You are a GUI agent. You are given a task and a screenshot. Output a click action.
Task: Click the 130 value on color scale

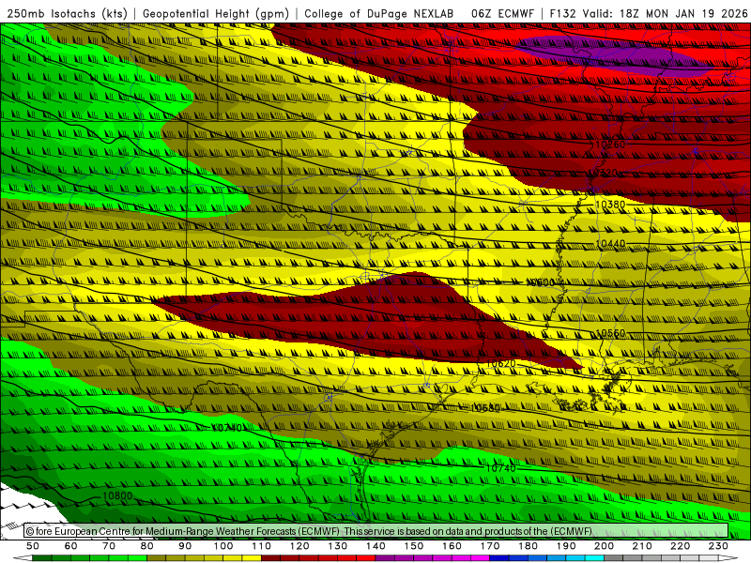point(338,546)
